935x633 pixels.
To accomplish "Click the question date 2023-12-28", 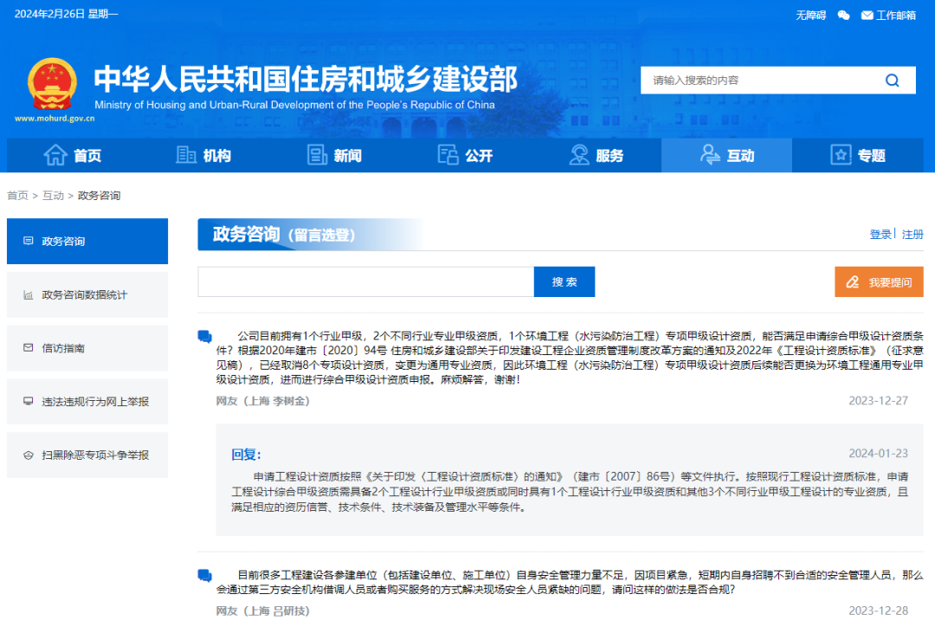I will (879, 611).
